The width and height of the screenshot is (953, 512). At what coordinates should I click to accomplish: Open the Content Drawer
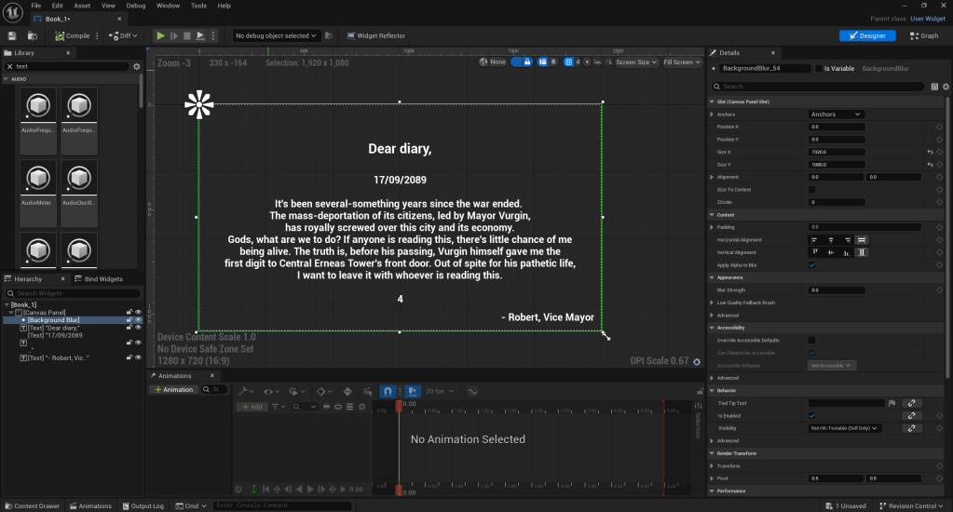[32, 505]
